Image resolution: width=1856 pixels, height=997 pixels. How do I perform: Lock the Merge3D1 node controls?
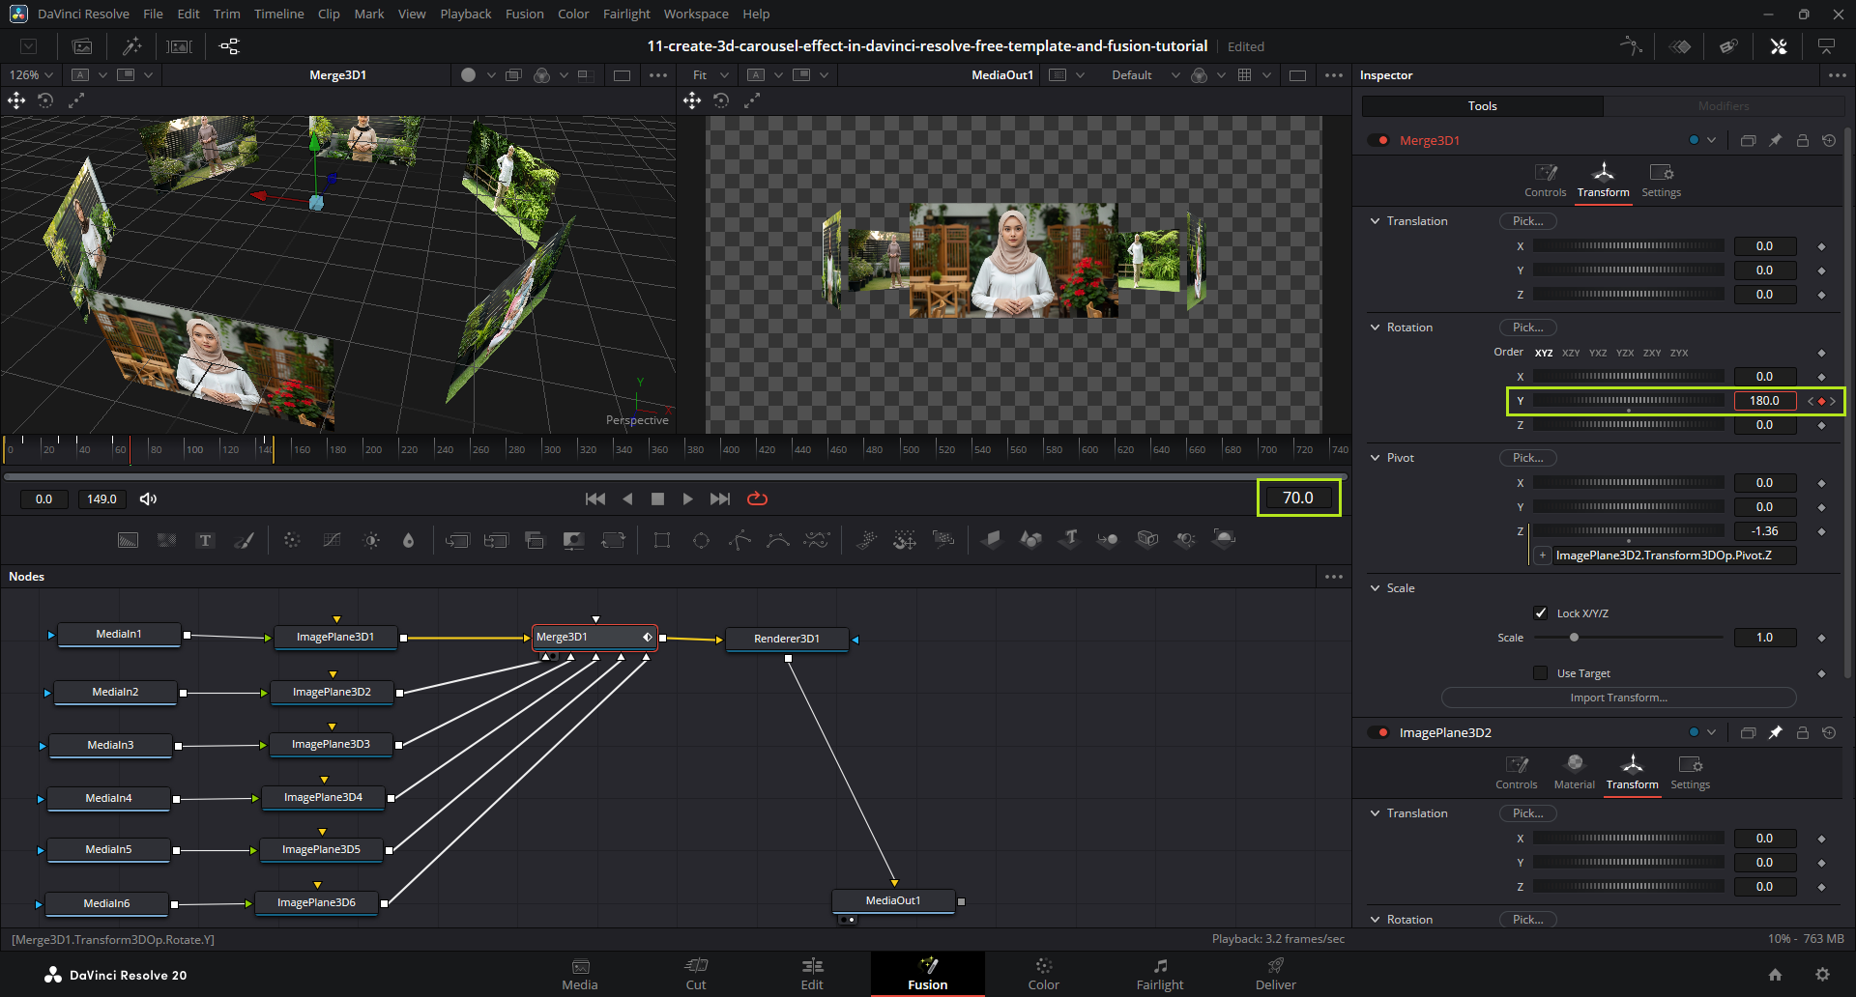(1802, 140)
